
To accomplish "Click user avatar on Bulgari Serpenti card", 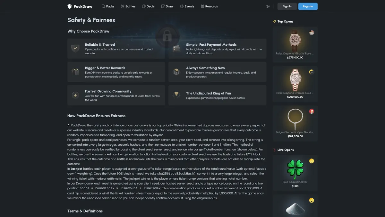I will (312, 111).
